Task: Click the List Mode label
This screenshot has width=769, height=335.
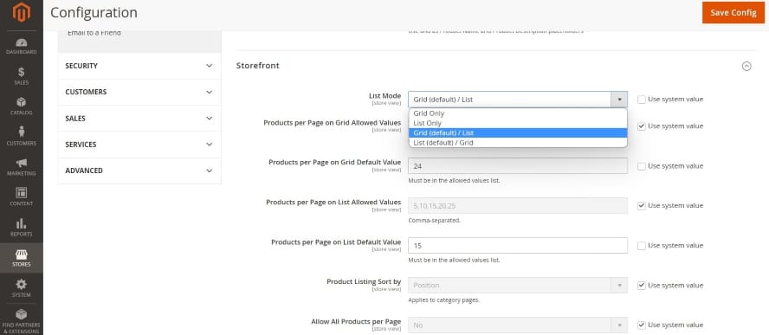Action: [x=385, y=96]
